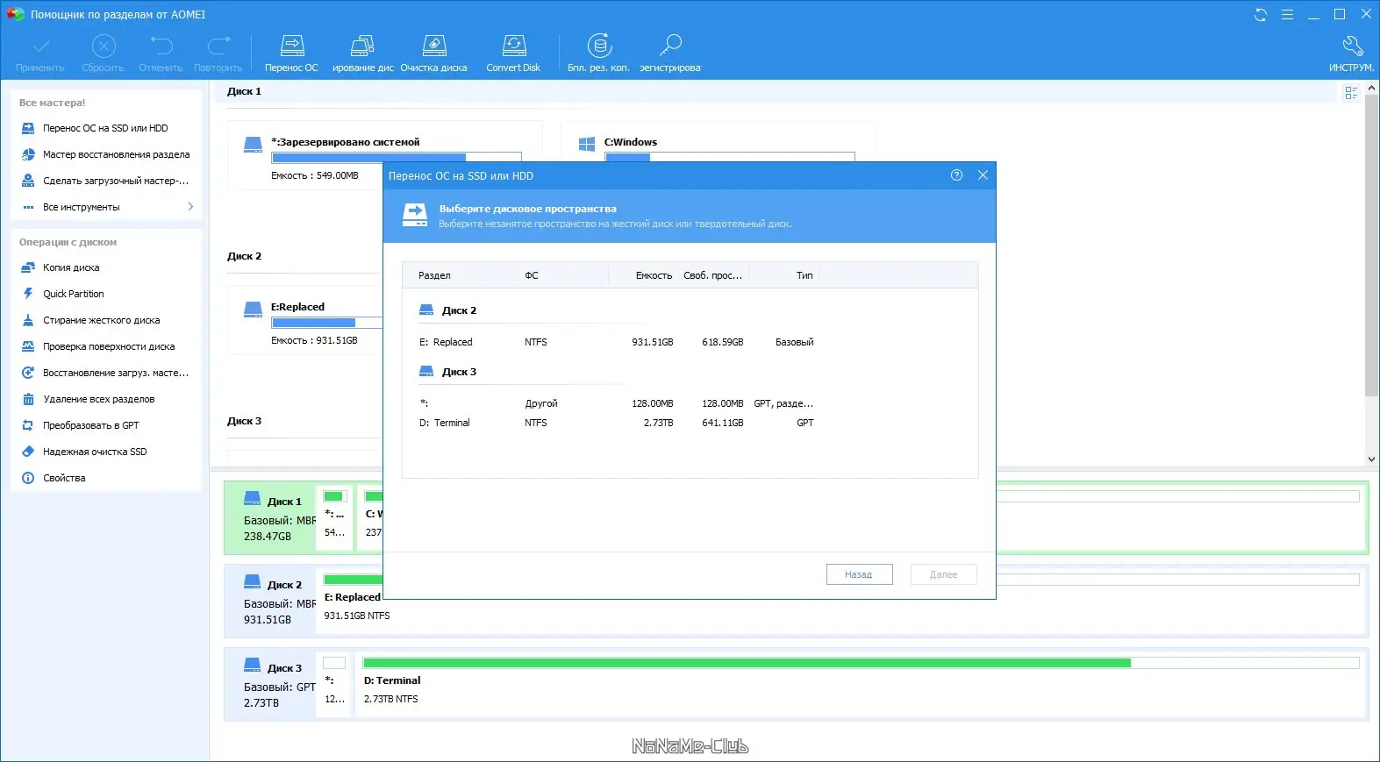The width and height of the screenshot is (1380, 762).
Task: Sort by the Раздел column header
Action: [x=434, y=275]
